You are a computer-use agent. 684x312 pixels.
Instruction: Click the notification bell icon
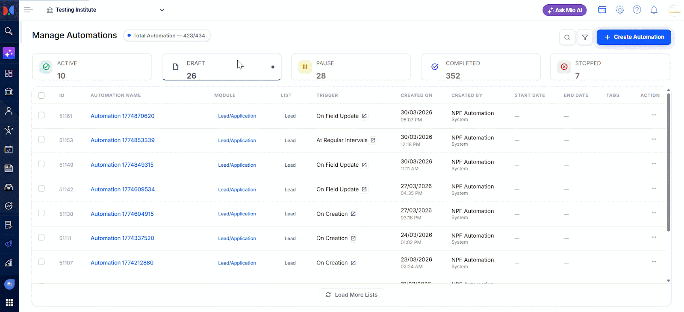coord(654,10)
